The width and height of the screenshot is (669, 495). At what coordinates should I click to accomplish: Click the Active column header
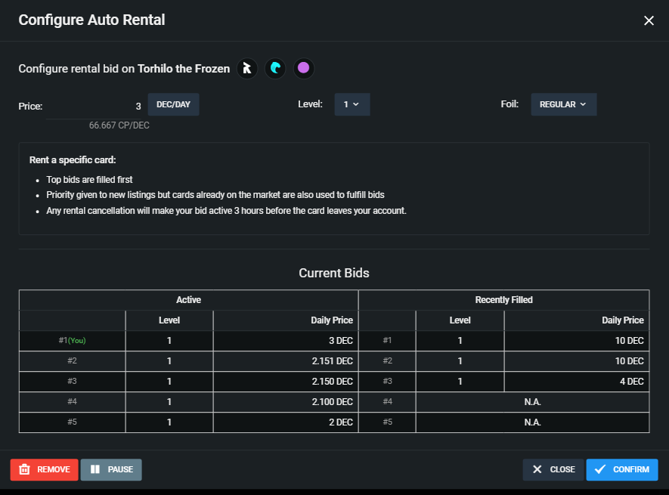[x=188, y=300]
